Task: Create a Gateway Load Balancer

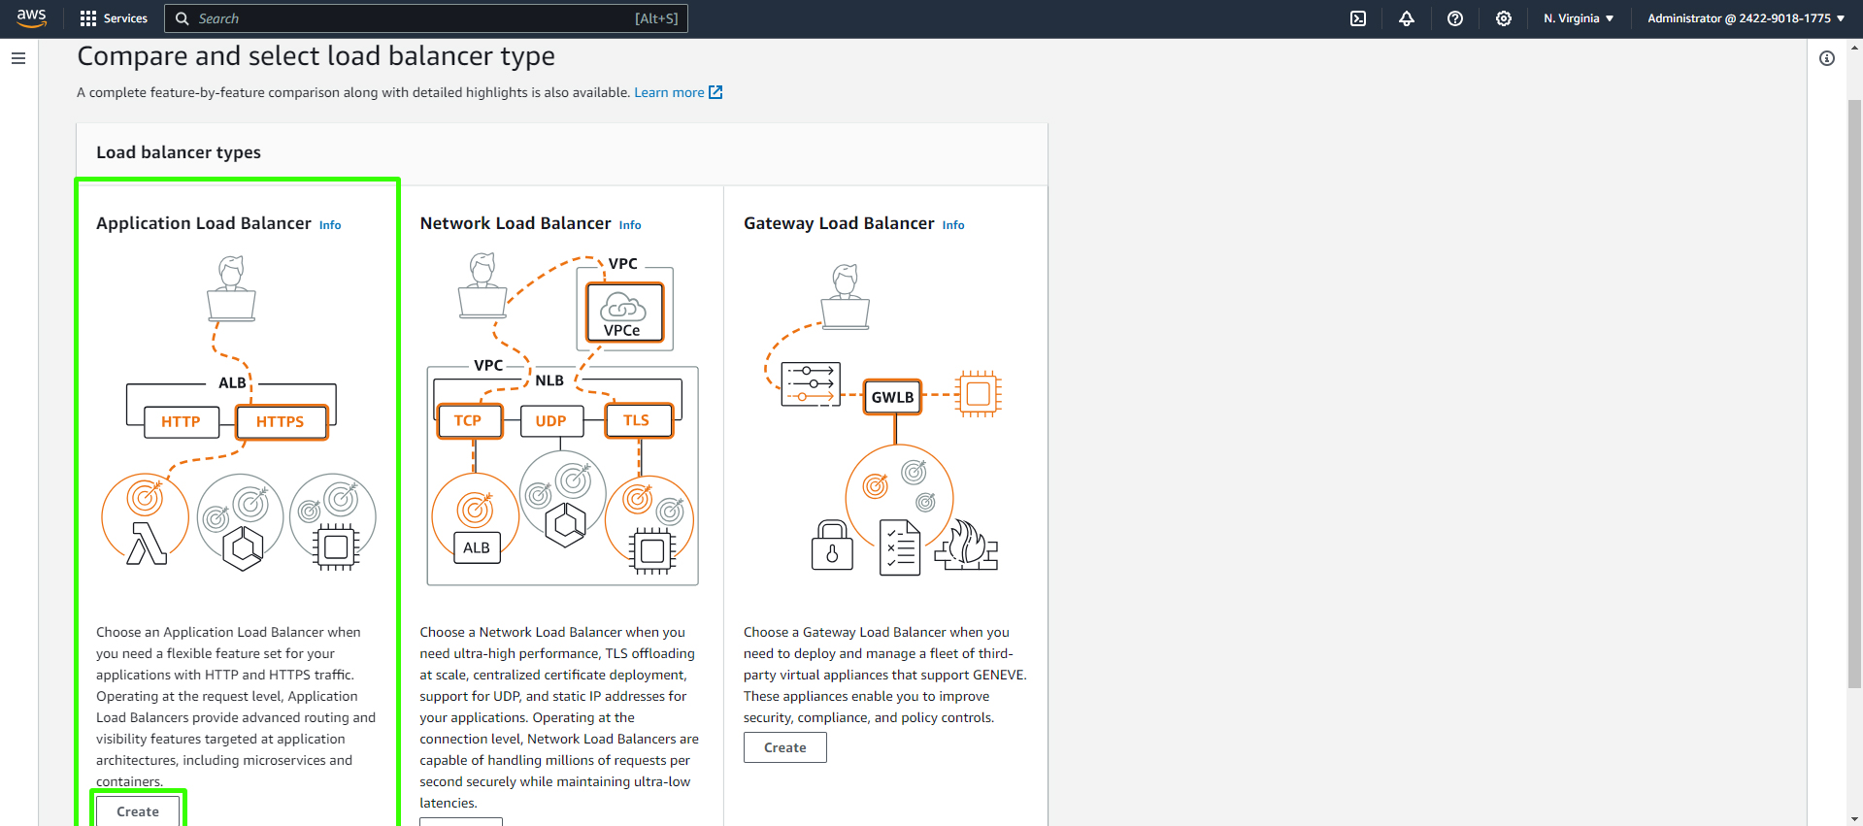Action: click(x=784, y=747)
